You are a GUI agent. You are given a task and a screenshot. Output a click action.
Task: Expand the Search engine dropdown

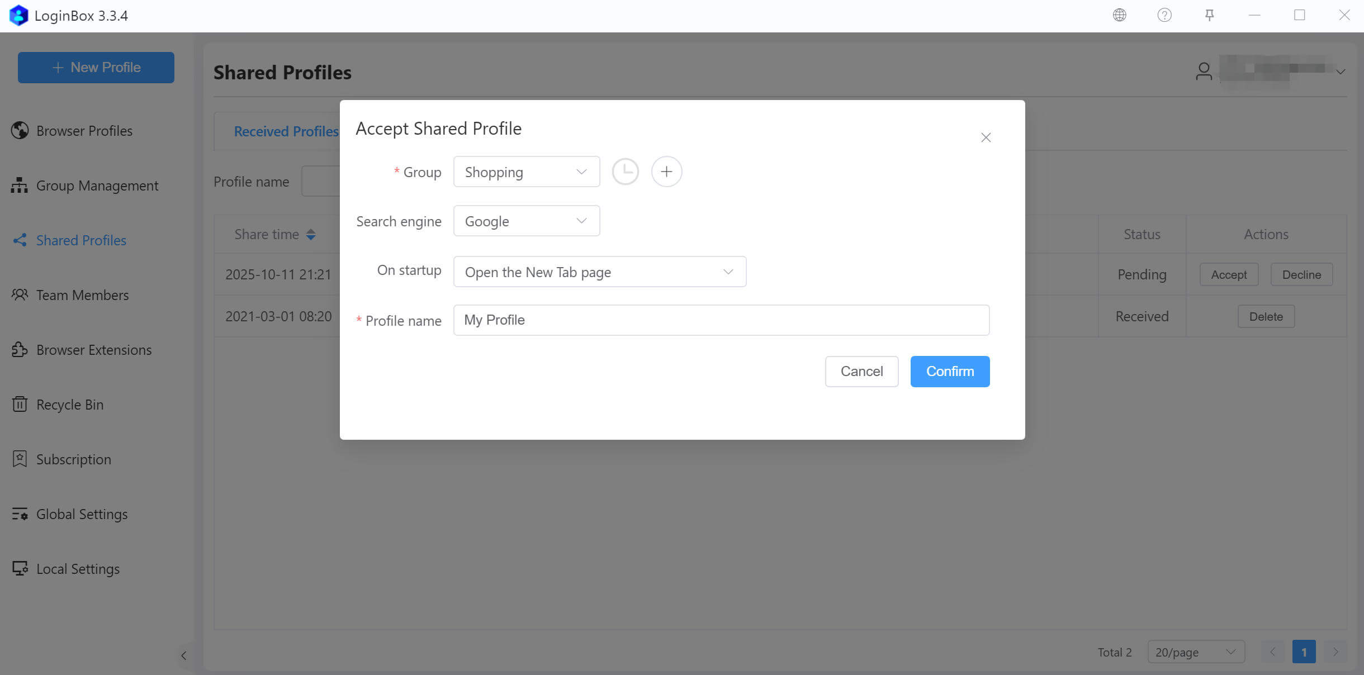click(526, 221)
